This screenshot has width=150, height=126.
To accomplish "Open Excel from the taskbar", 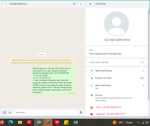I will pos(76,122).
